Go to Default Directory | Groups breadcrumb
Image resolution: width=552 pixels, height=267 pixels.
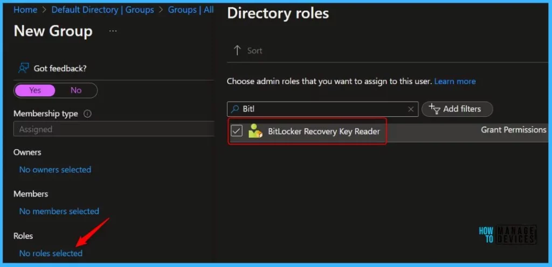click(102, 10)
